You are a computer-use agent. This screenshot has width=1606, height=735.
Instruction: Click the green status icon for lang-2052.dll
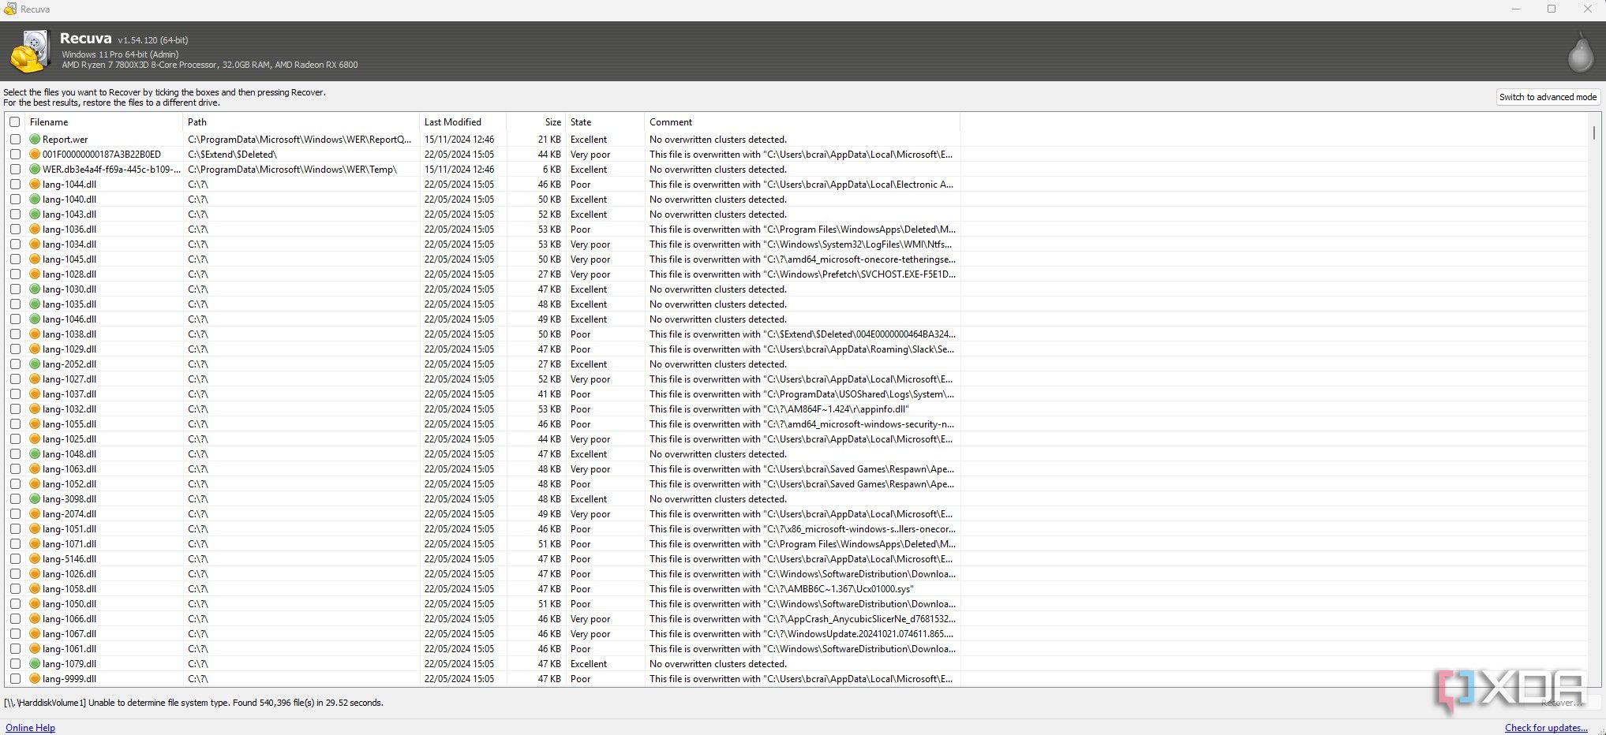[35, 364]
